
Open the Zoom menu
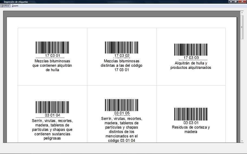[15, 6]
